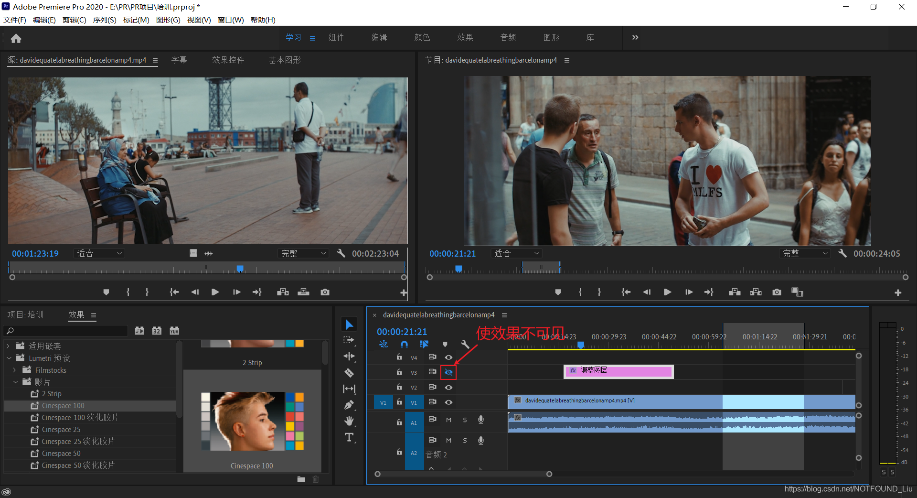Click Export Frame camera in Program monitor
917x498 pixels.
(x=777, y=292)
